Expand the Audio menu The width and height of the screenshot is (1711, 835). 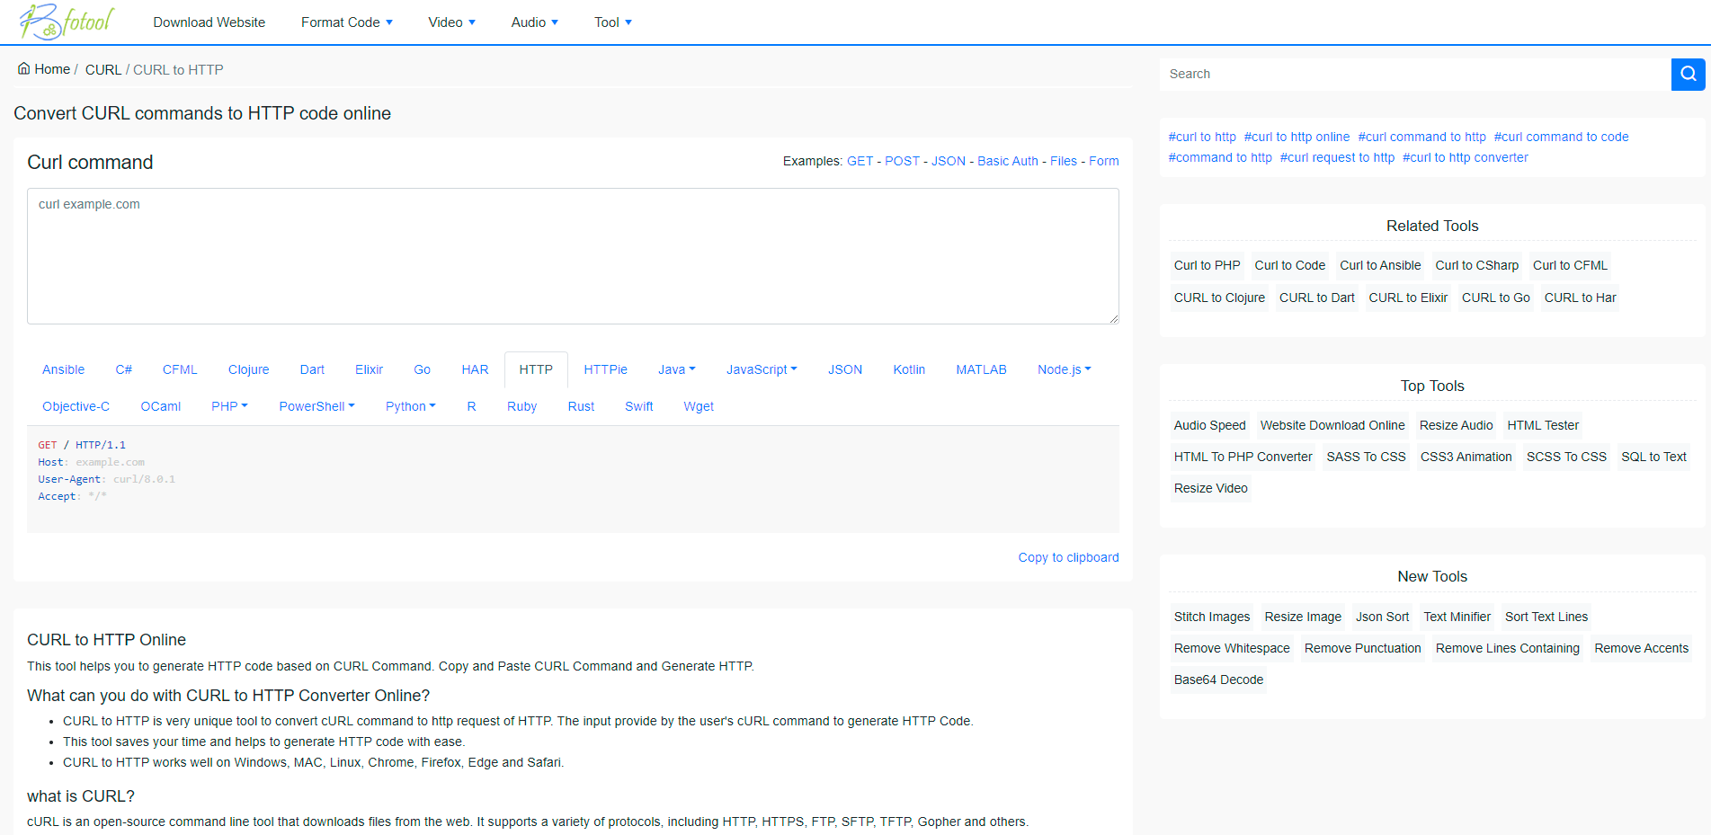(534, 22)
